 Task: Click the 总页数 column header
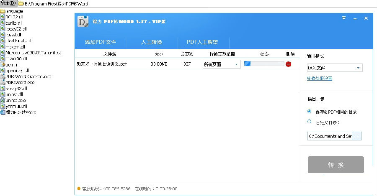coord(187,54)
